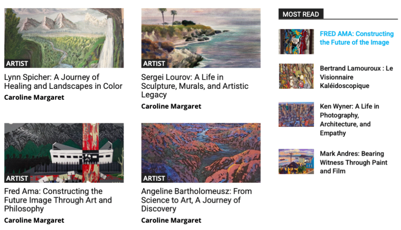Open Fred Ama Constructing the Future Image headline
This screenshot has width=401, height=230.
[x=58, y=200]
